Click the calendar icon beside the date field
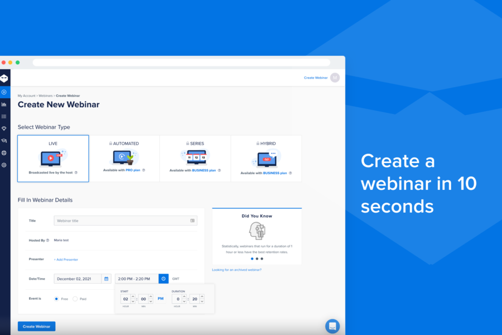This screenshot has height=335, width=502. (106, 278)
